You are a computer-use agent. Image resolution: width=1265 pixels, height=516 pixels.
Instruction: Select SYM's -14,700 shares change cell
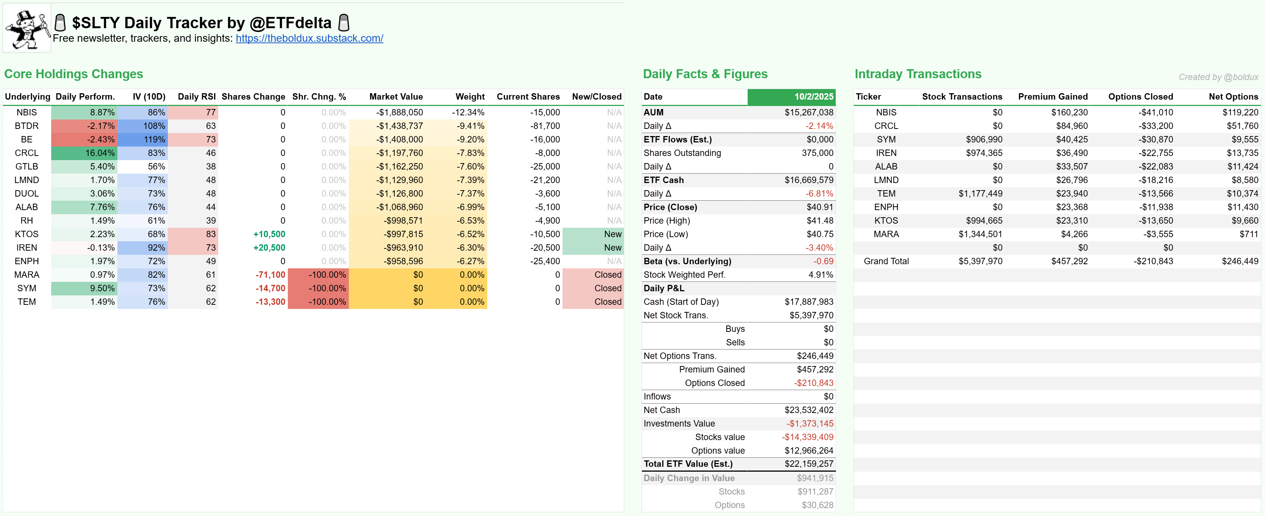pos(270,288)
